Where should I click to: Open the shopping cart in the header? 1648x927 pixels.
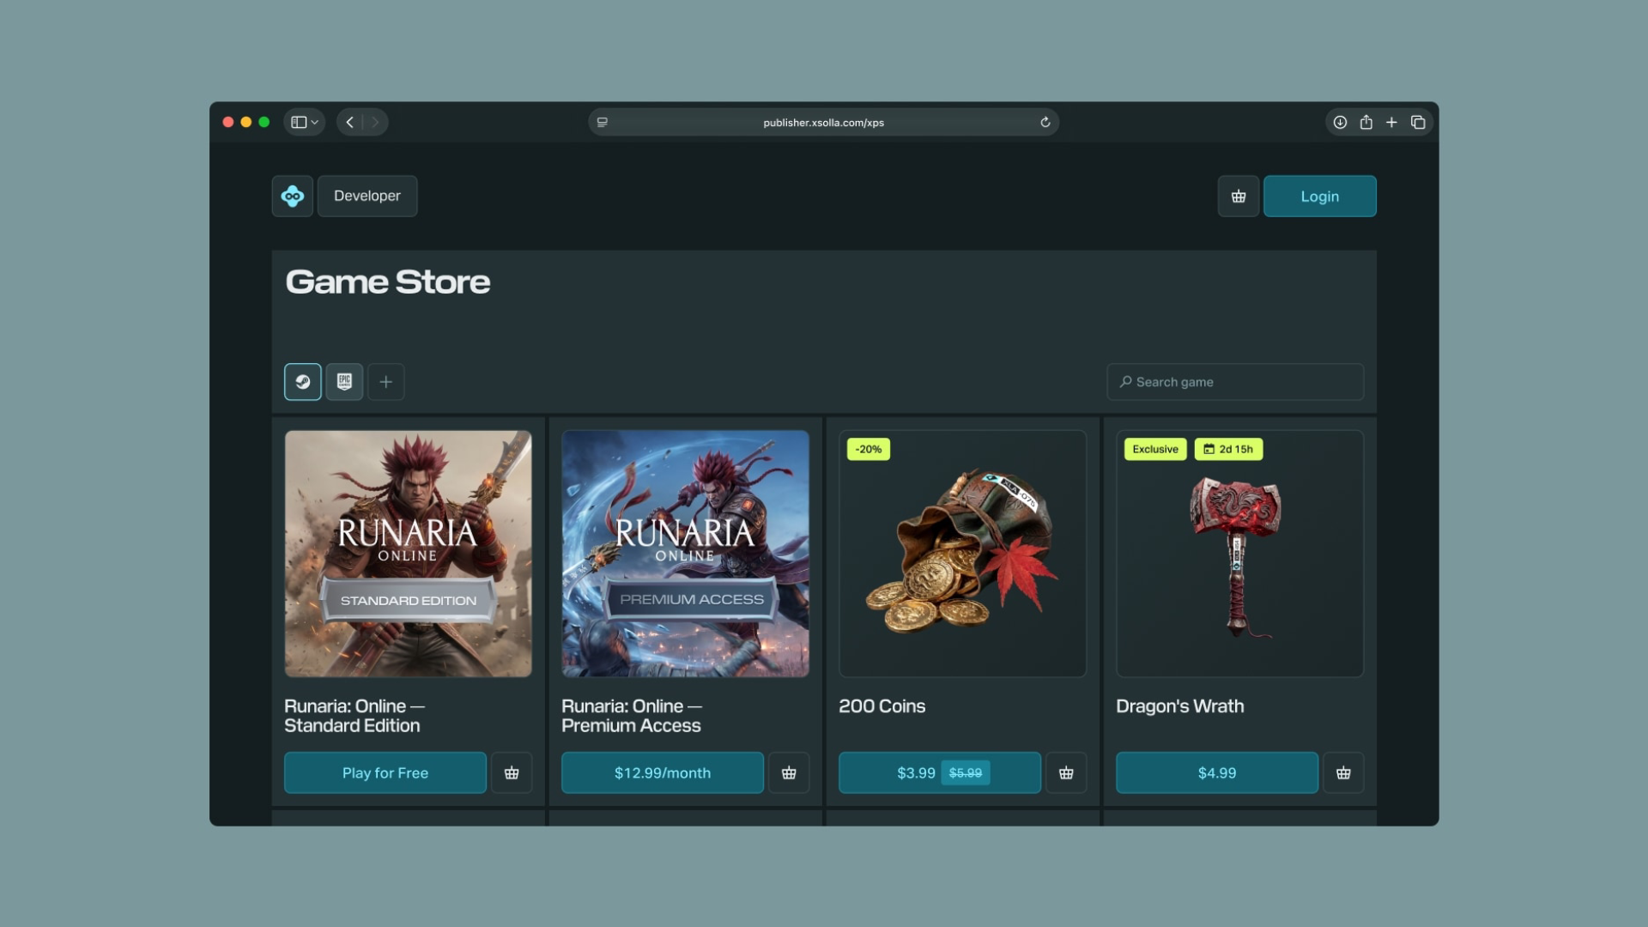[1239, 196]
